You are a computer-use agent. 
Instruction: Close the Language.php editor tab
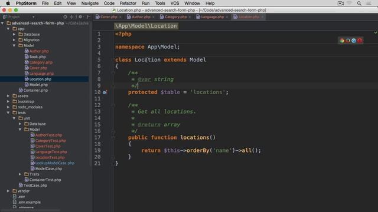pyautogui.click(x=227, y=17)
